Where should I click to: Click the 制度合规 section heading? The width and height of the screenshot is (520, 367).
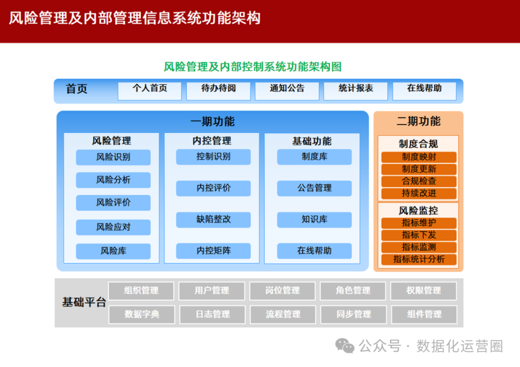[418, 144]
